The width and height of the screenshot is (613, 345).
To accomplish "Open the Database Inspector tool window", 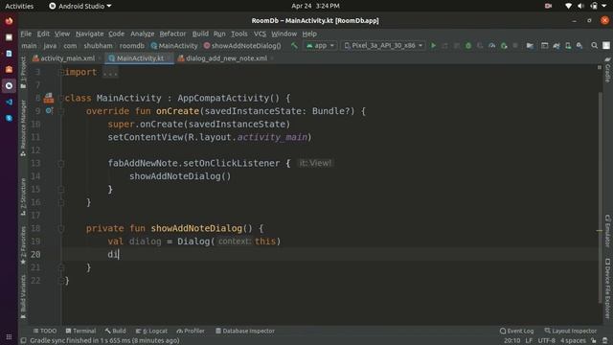I will pos(245,331).
